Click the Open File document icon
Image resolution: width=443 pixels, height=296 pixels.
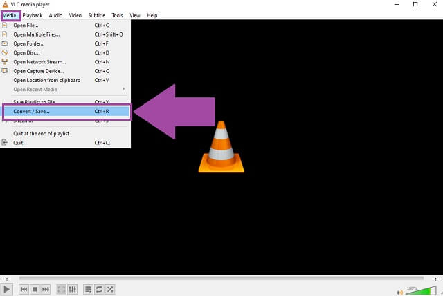[5, 26]
